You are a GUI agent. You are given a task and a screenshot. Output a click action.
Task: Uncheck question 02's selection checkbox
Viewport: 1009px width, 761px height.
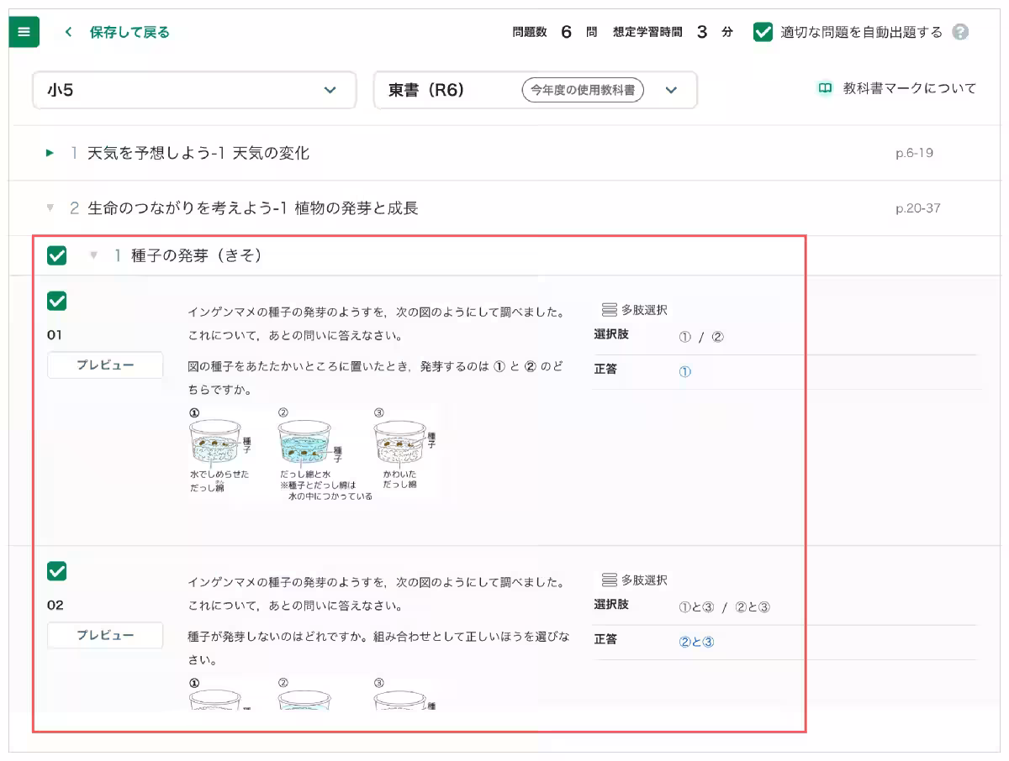coord(55,571)
